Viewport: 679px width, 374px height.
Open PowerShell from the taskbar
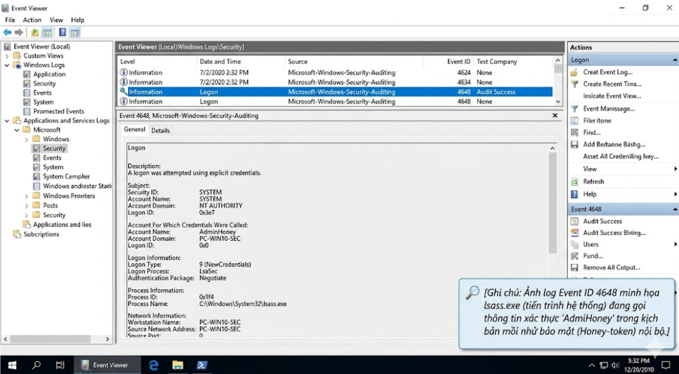pyautogui.click(x=202, y=366)
